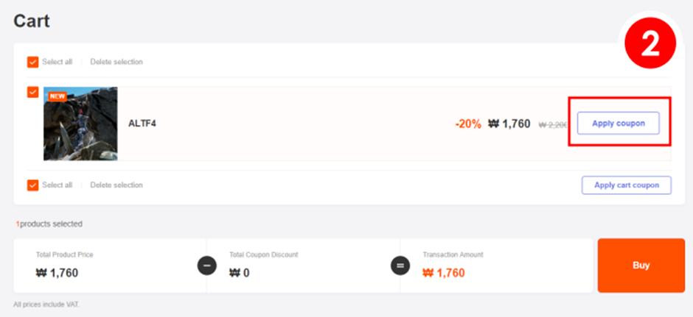Click the equals circle icon in the price summary
Screen dimensions: 693x317
click(x=400, y=266)
